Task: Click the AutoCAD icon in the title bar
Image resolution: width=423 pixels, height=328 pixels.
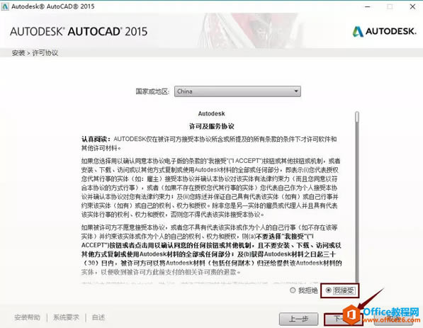Action: (x=5, y=6)
